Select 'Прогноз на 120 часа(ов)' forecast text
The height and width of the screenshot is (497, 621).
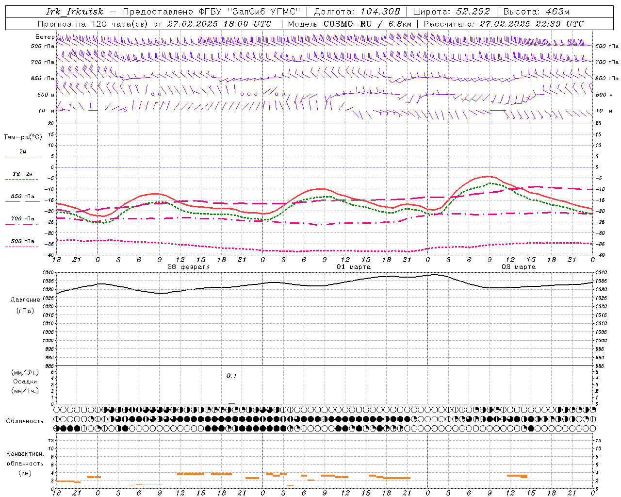tap(93, 24)
